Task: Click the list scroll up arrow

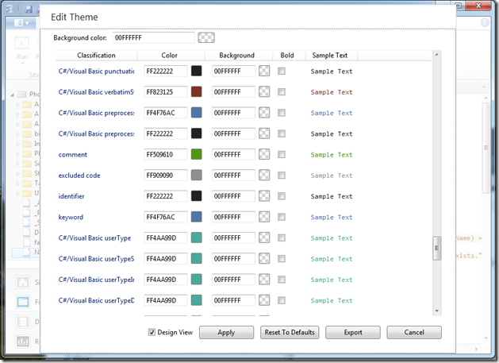Action: [x=436, y=55]
